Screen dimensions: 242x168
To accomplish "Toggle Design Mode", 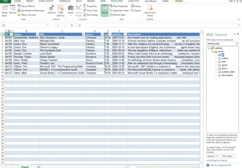I will click(79, 10).
